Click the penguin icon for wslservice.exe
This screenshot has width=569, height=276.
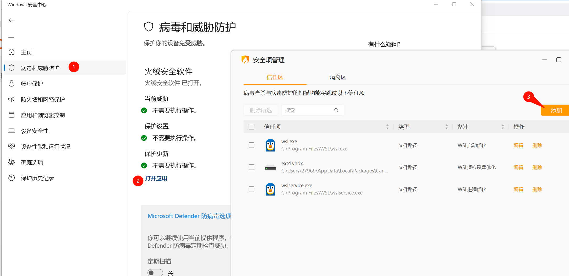[x=270, y=189]
